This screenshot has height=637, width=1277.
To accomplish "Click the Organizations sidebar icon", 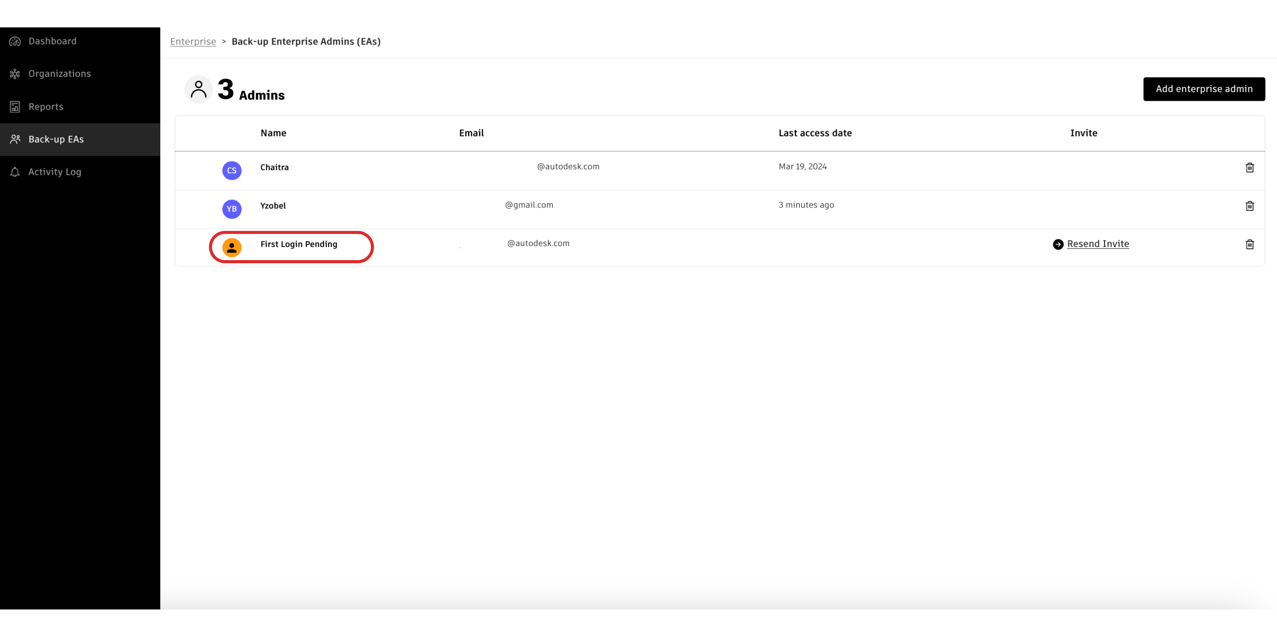I will coord(15,74).
